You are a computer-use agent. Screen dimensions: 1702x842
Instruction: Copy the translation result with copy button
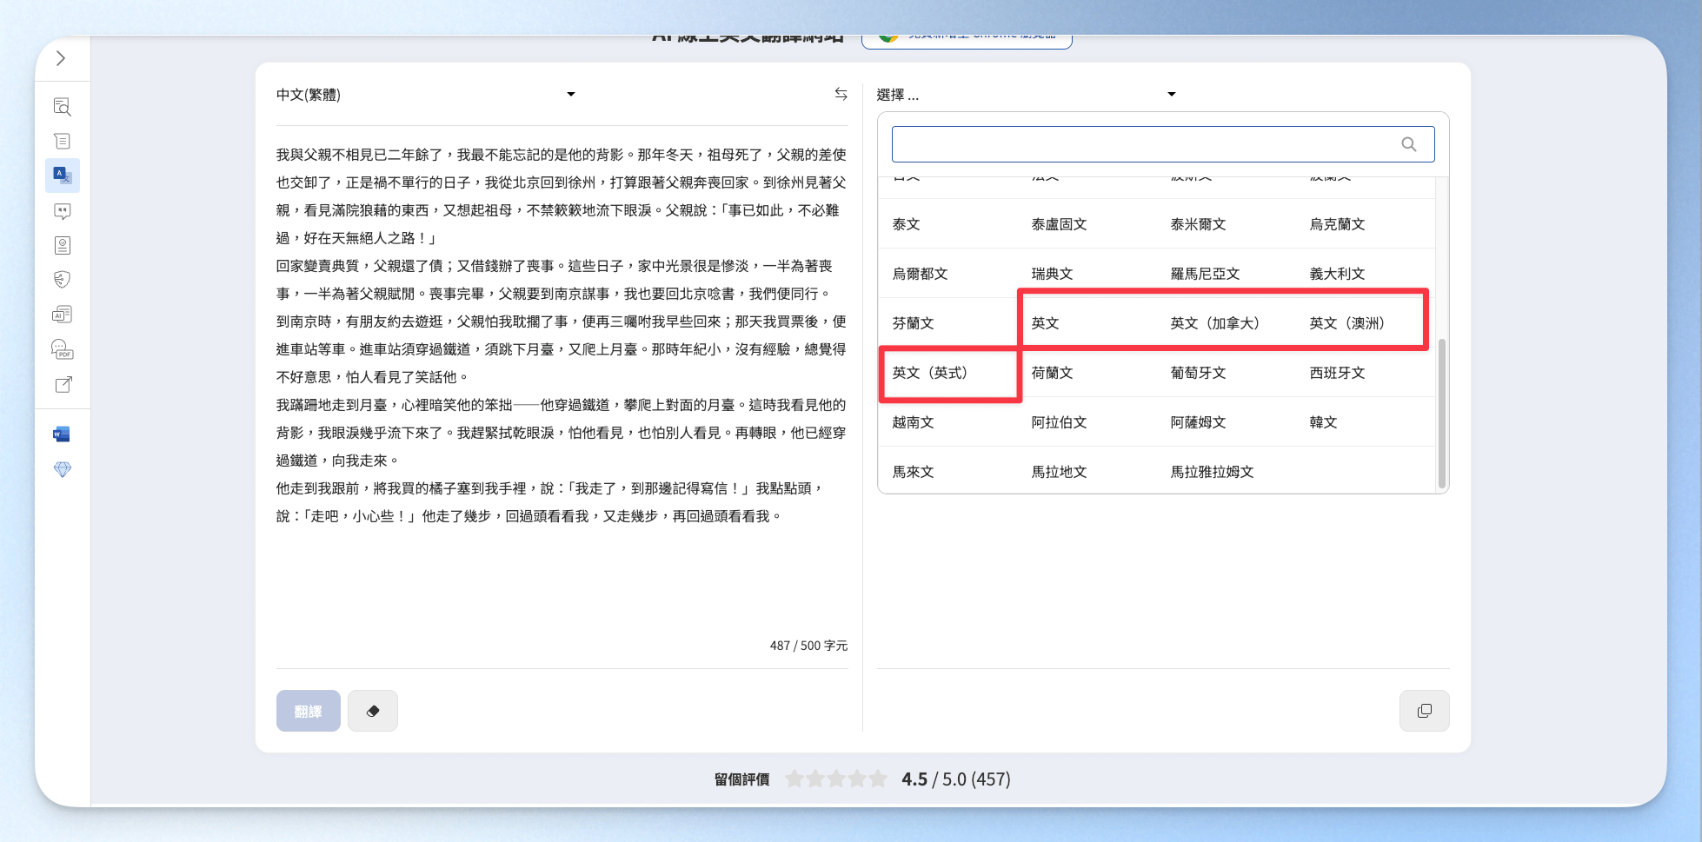pyautogui.click(x=1424, y=711)
